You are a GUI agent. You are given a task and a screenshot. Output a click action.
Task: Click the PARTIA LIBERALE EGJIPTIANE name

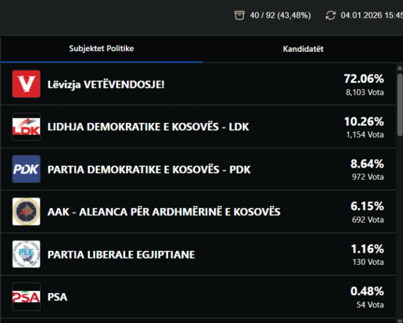(121, 255)
